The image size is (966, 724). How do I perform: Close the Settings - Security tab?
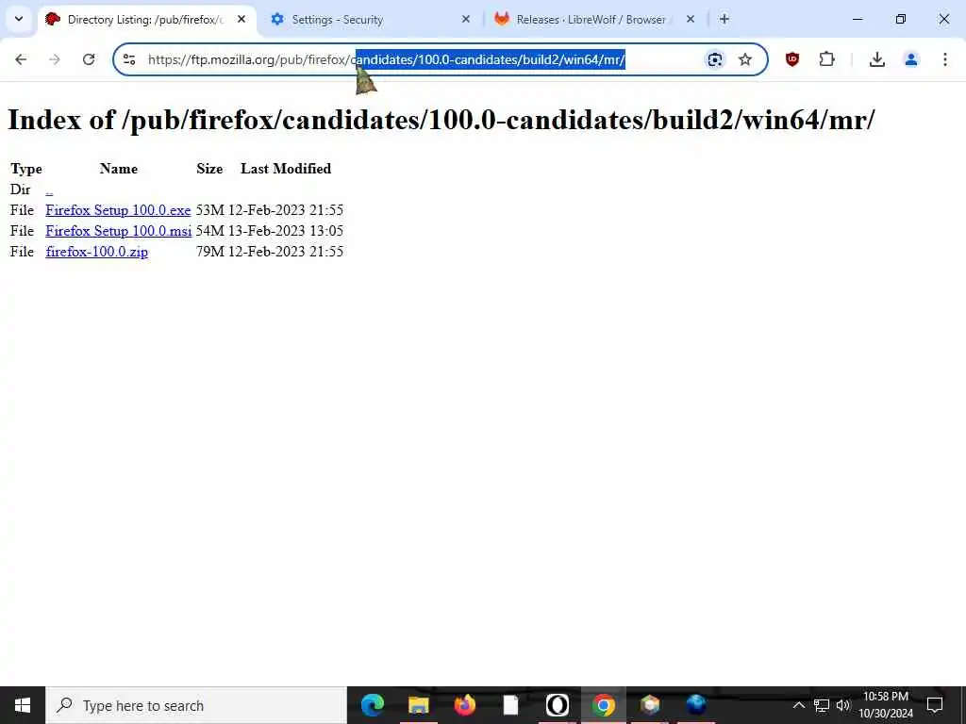(x=466, y=19)
